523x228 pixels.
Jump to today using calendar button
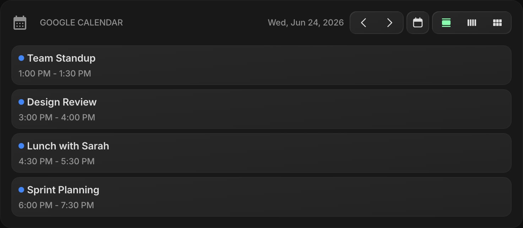418,23
